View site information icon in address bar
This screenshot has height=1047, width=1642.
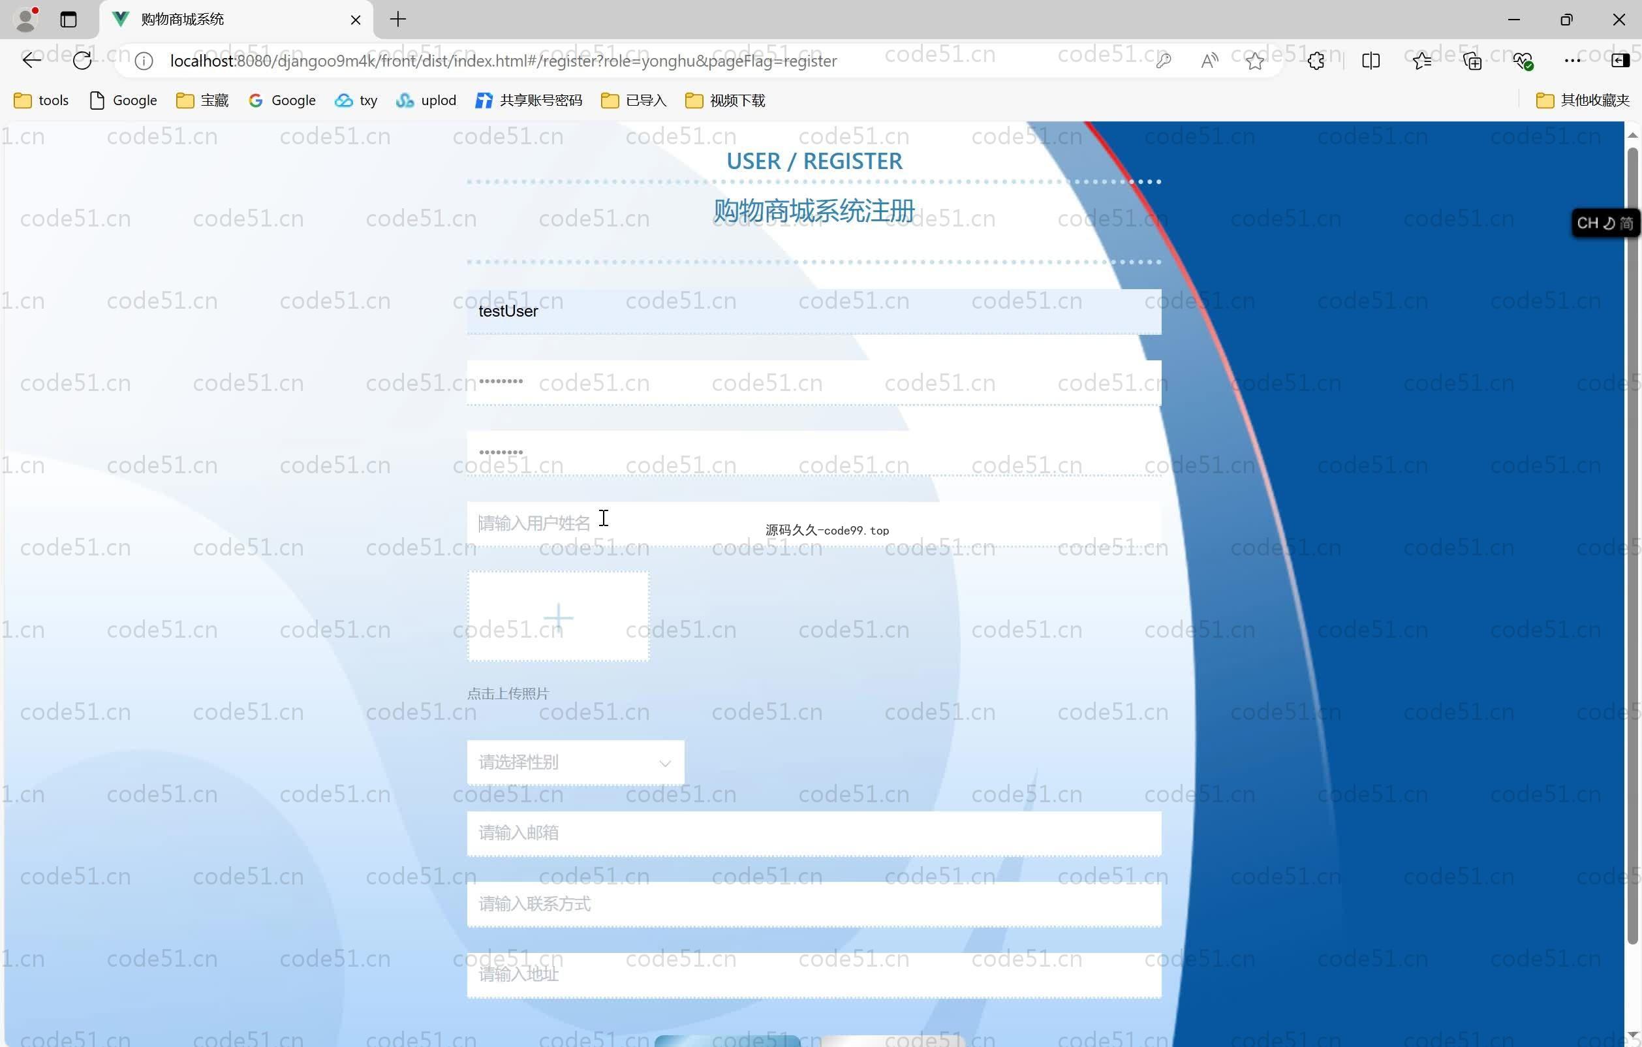(x=144, y=61)
